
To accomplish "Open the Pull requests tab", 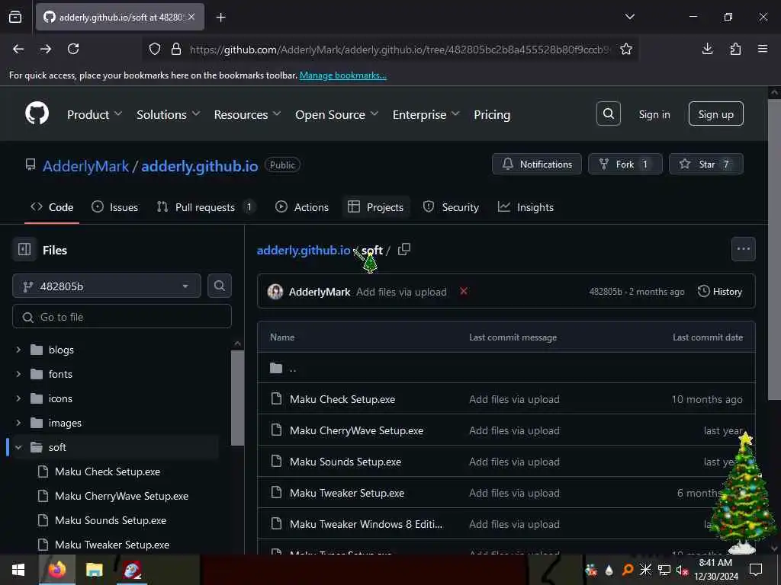I will pos(206,207).
